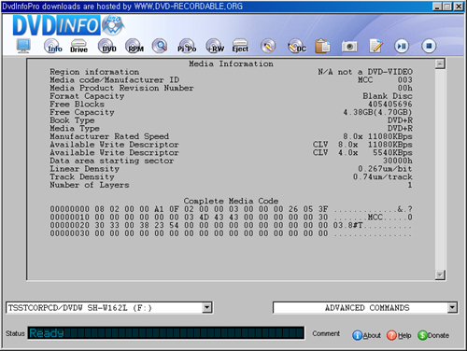
Task: Click the Info disc toolbar icon
Action: click(x=52, y=47)
